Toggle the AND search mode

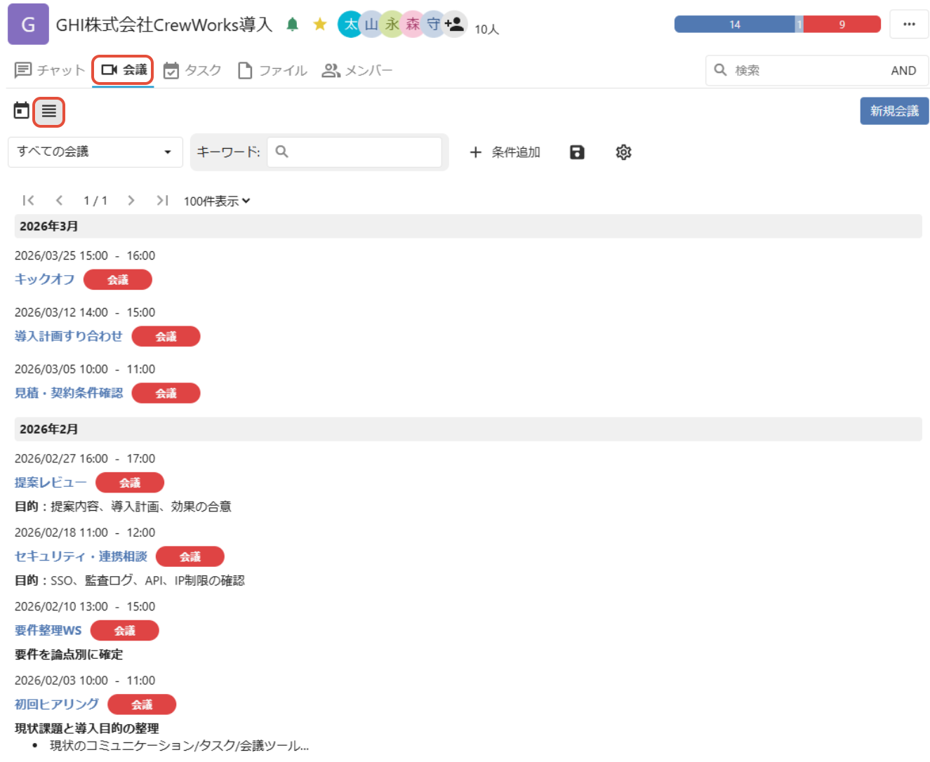pos(903,71)
